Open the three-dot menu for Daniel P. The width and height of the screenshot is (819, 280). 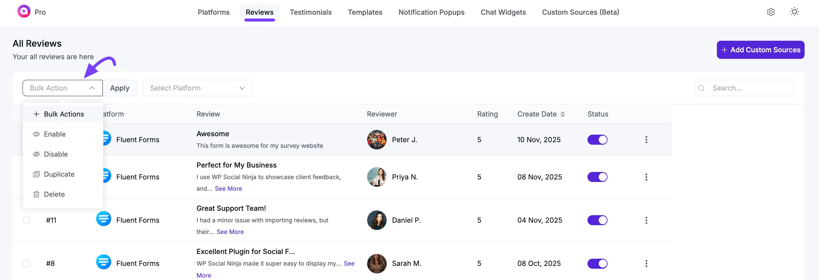click(646, 220)
